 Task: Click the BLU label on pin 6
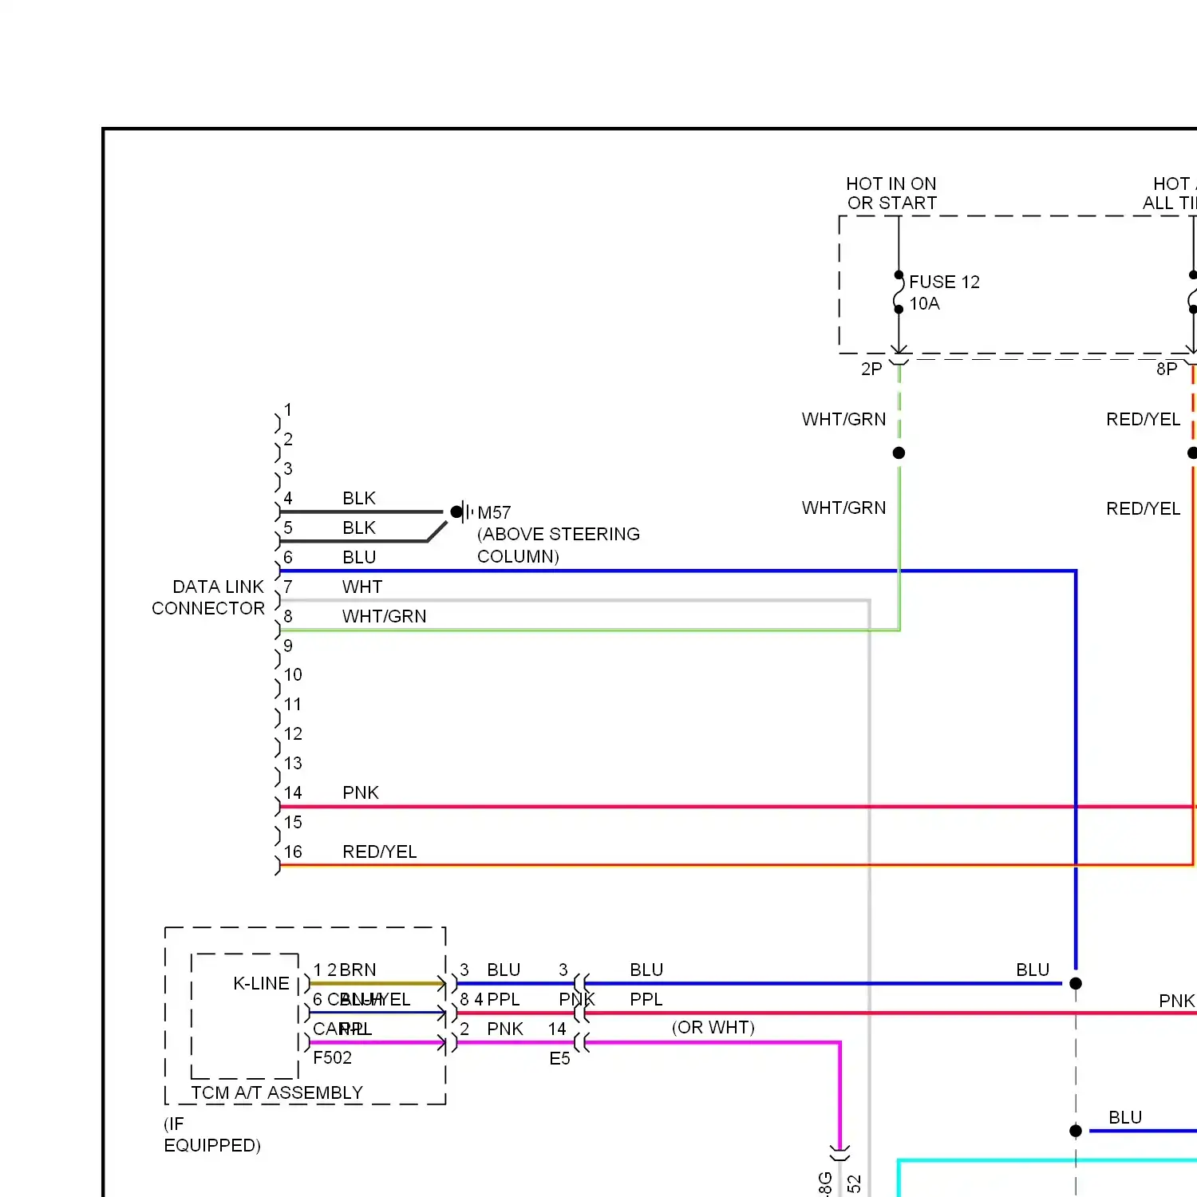point(359,557)
